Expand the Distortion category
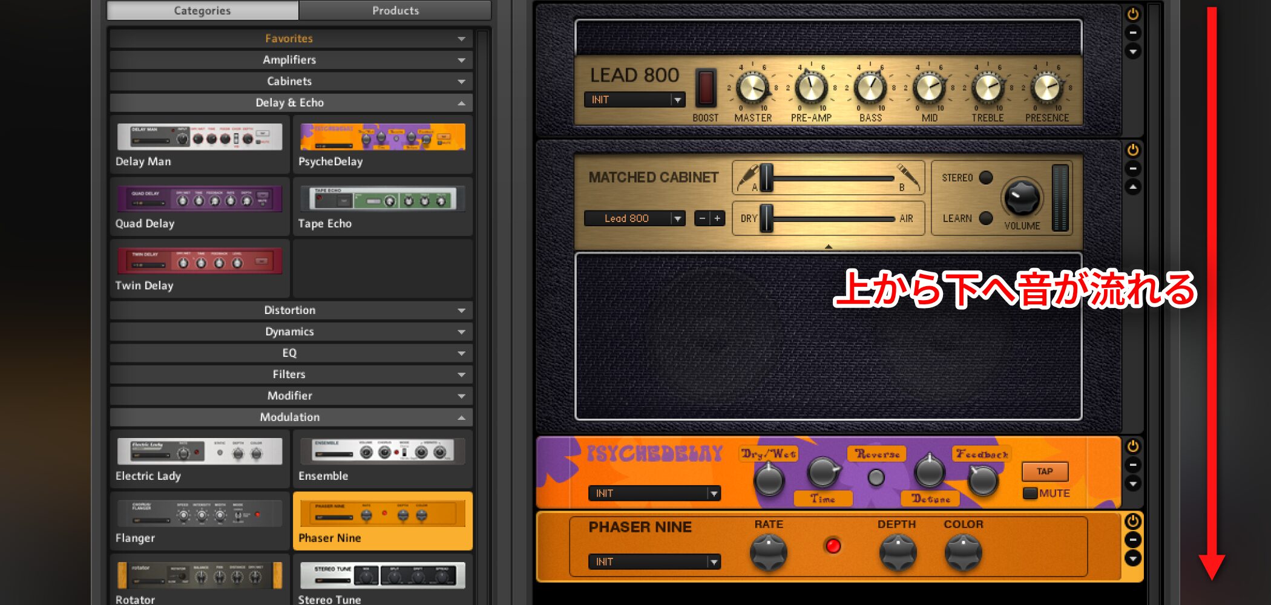The height and width of the screenshot is (605, 1271). point(291,310)
